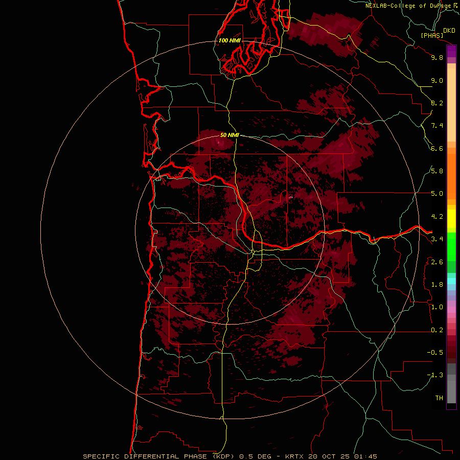Click the 3.4 scale value
Viewport: 460px width, 460px height.
[437, 239]
